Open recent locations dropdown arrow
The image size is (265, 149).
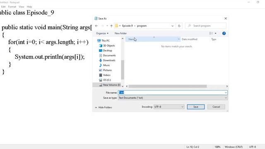(x=107, y=26)
